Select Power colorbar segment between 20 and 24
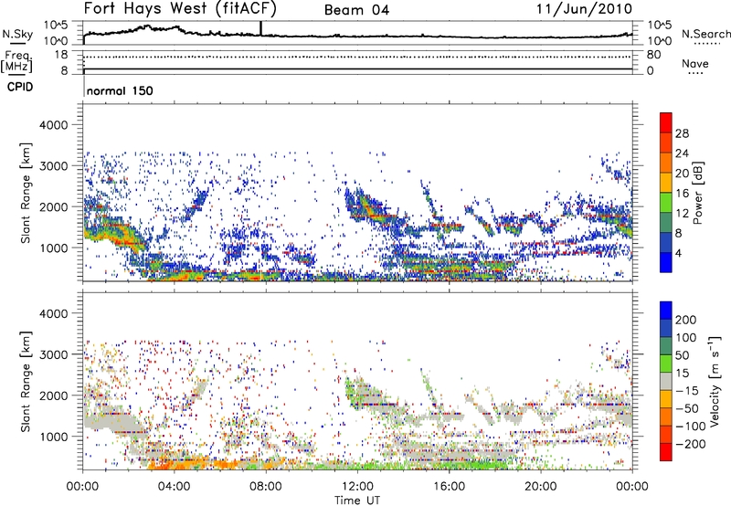731x506 pixels. [x=666, y=163]
